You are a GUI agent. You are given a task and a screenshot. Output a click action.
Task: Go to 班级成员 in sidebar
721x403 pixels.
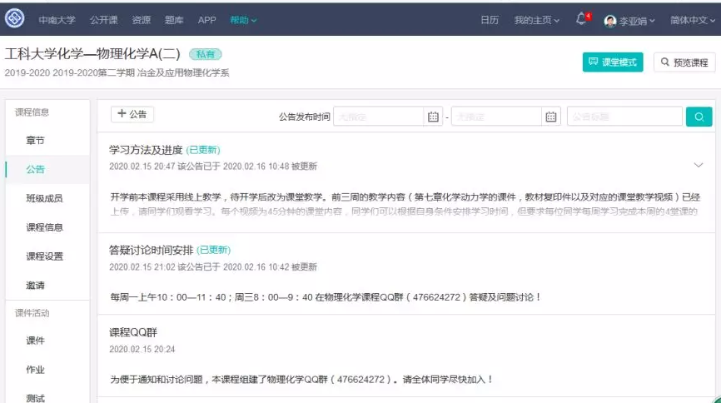44,198
